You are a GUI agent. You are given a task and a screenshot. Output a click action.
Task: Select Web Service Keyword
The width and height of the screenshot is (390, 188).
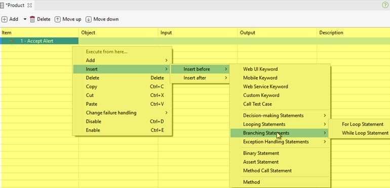point(280,86)
